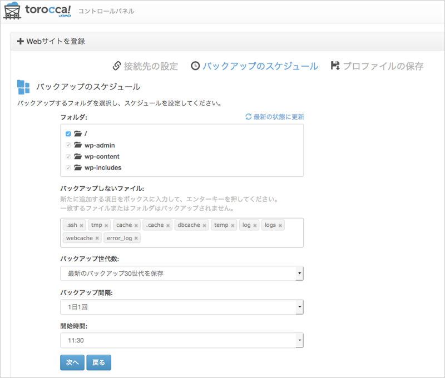Open the バックアップ世代数 dropdown
The image size is (445, 378).
pos(182,273)
